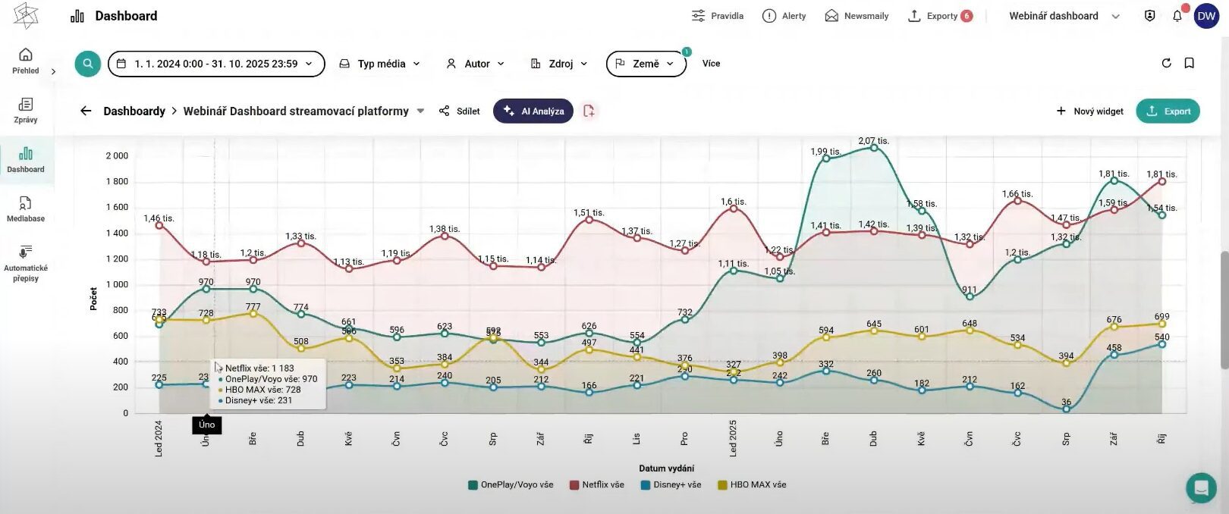Viewport: 1229px width, 514px height.
Task: Click the bookmark icon to save filter
Action: click(x=1189, y=63)
